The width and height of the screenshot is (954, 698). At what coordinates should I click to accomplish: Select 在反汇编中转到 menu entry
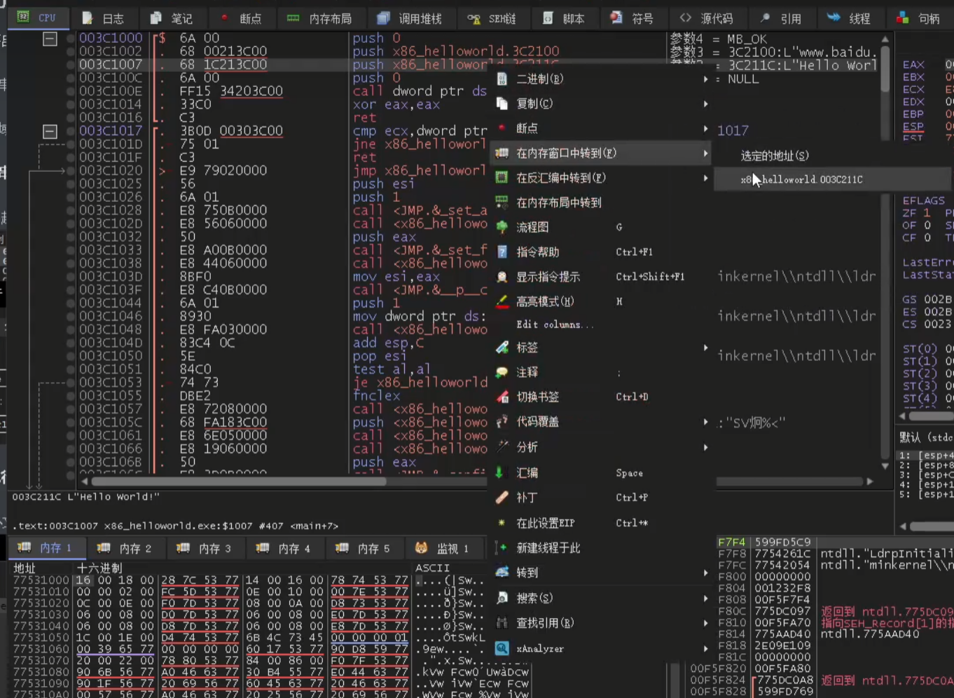tap(601, 178)
